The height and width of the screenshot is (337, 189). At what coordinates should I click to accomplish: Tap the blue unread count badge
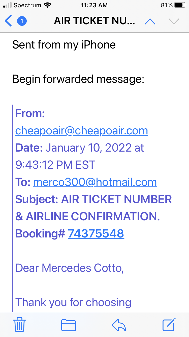pos(22,21)
